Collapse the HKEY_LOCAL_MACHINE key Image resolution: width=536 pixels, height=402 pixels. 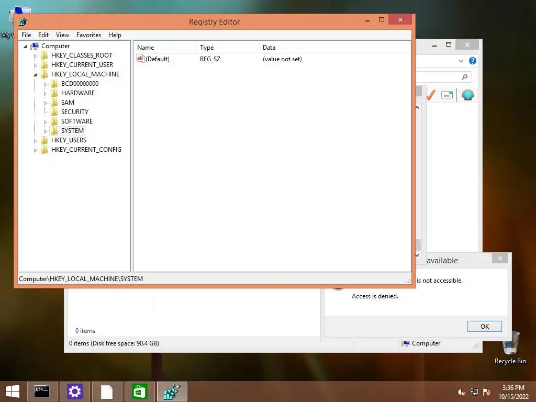click(x=35, y=74)
